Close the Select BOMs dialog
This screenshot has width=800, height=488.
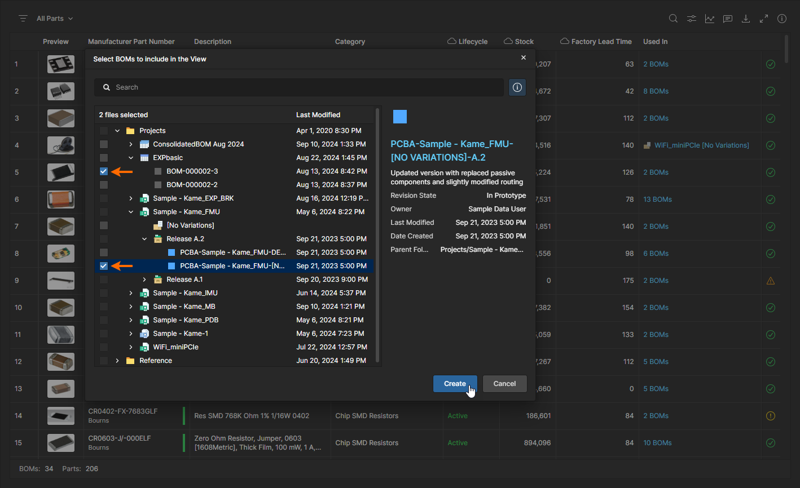coord(523,57)
